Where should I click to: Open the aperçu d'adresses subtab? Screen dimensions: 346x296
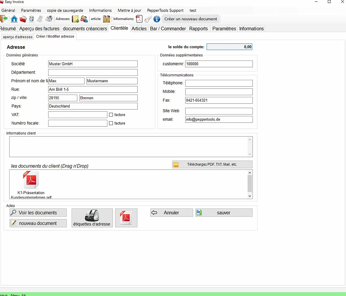coord(18,37)
